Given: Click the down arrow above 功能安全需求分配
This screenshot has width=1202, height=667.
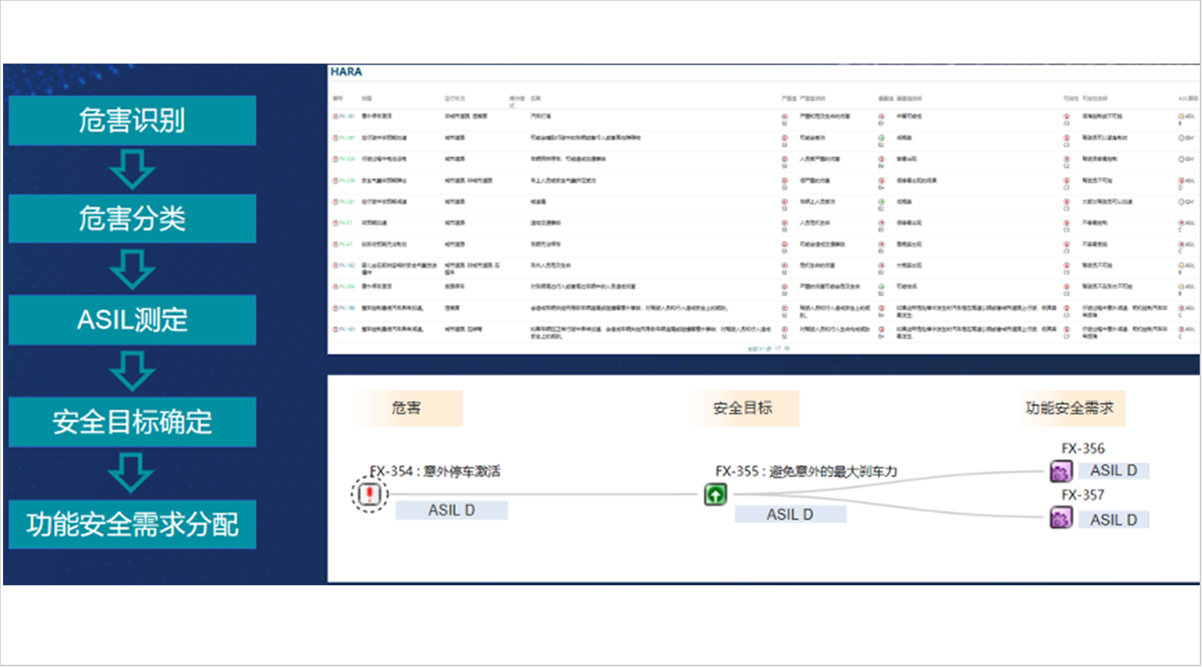Looking at the screenshot, I should click(132, 473).
